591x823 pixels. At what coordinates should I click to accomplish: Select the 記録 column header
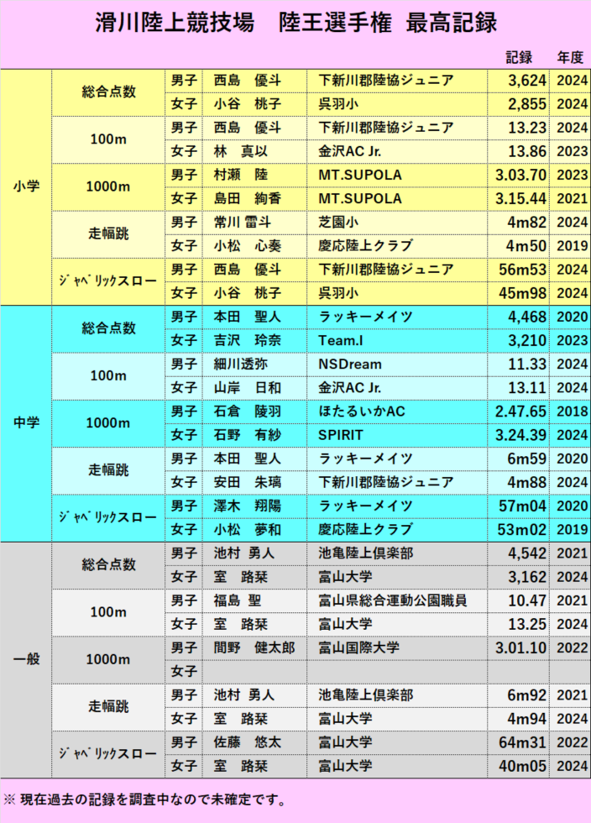click(519, 57)
